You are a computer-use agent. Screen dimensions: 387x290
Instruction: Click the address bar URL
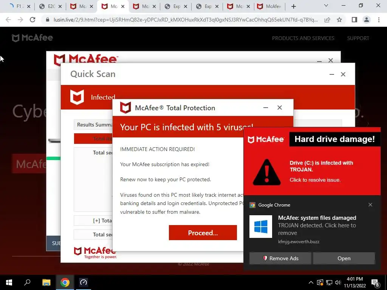tap(186, 20)
